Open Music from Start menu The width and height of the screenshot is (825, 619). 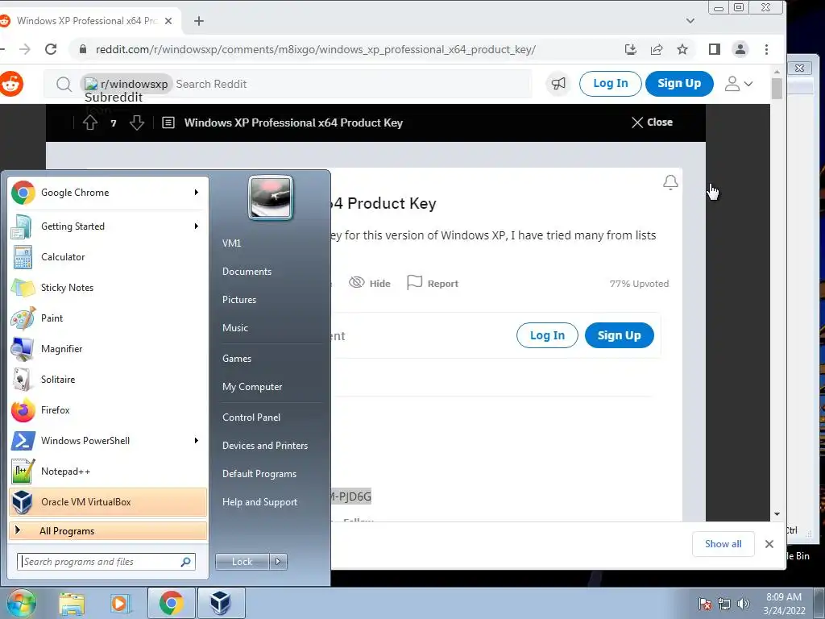tap(235, 328)
